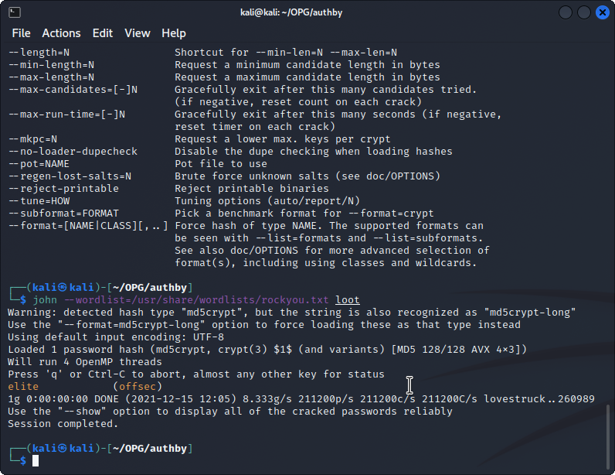Maximize the terminal window
This screenshot has height=475, width=615.
(583, 12)
